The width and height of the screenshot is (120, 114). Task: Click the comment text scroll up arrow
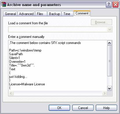[110, 43]
